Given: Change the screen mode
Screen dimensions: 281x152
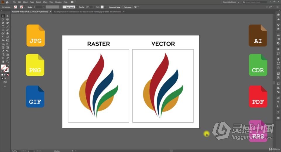Looking at the screenshot, I should (5, 82).
